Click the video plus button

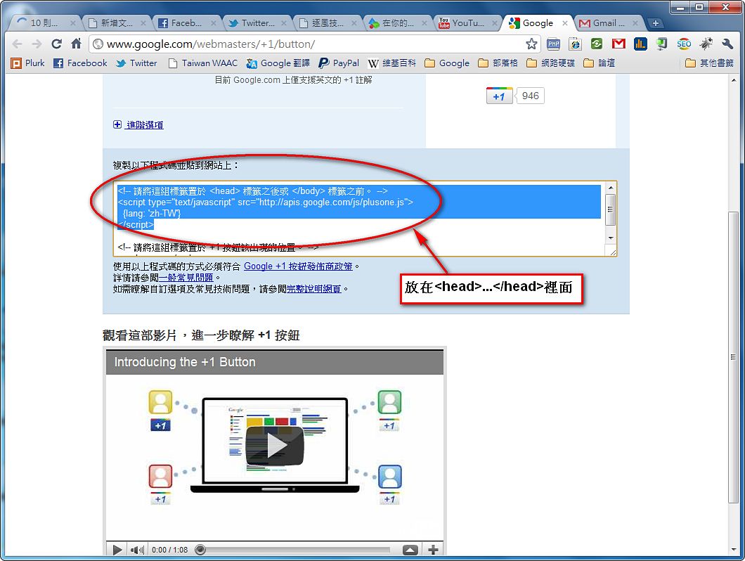pos(433,550)
